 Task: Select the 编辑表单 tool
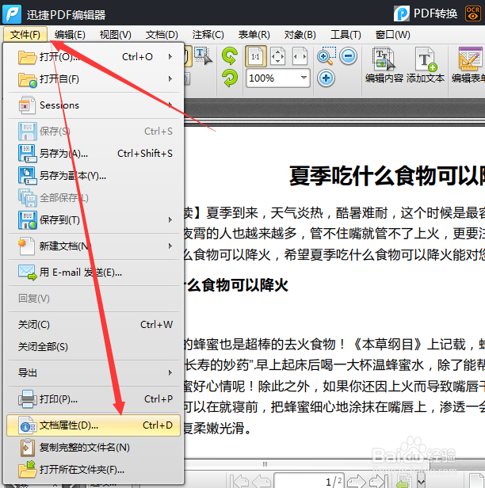[468, 65]
